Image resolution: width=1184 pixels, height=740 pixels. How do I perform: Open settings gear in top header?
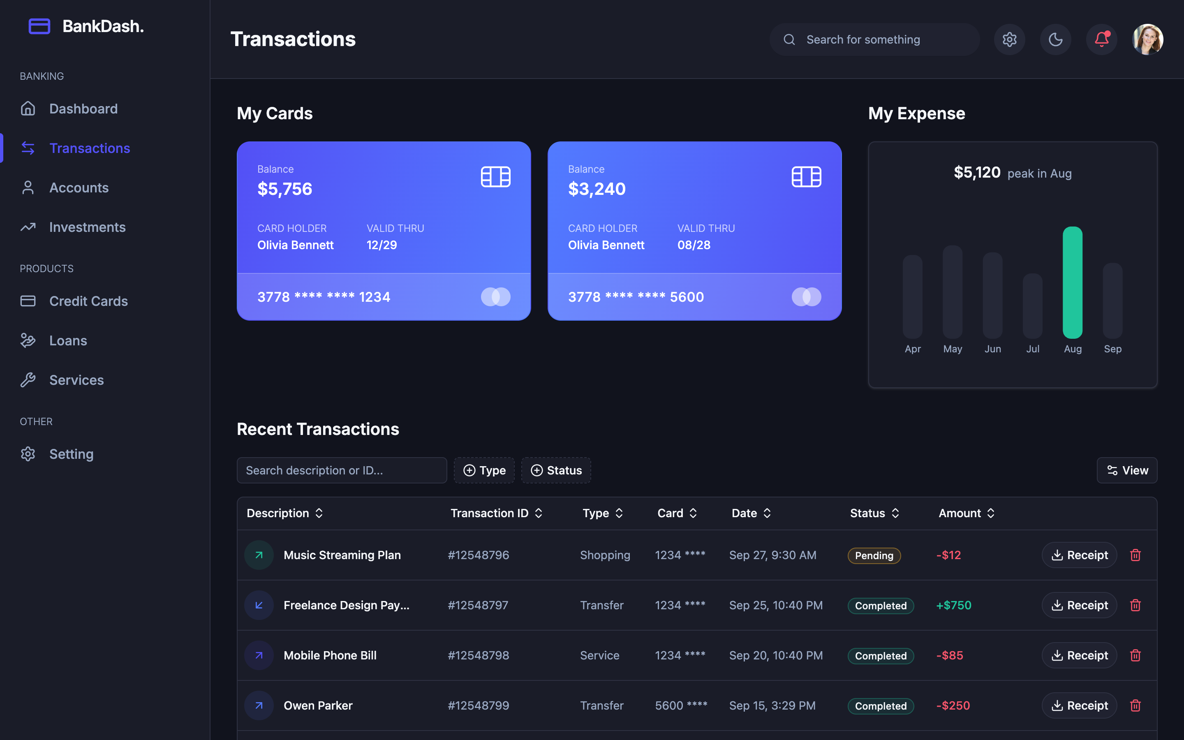1009,39
